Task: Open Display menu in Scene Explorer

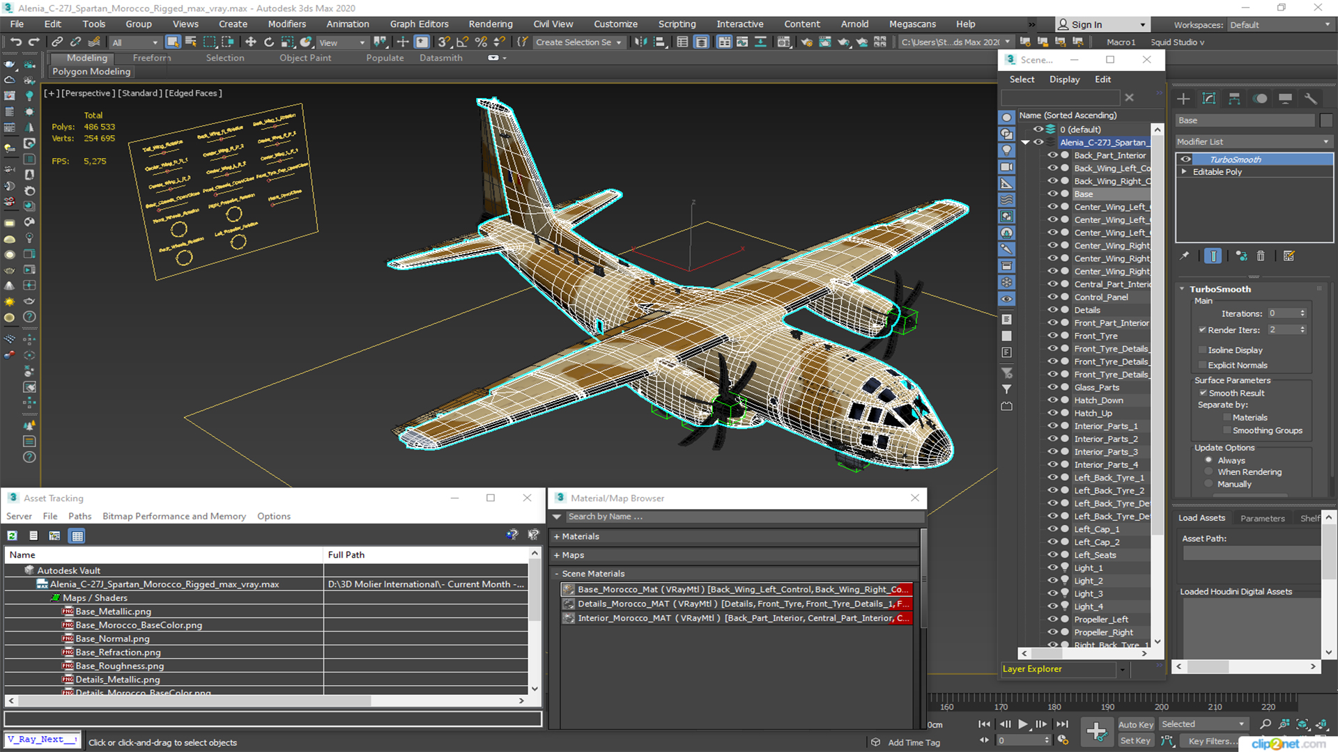Action: click(x=1064, y=79)
